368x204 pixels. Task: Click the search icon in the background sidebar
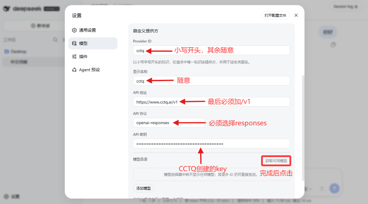coord(55,39)
